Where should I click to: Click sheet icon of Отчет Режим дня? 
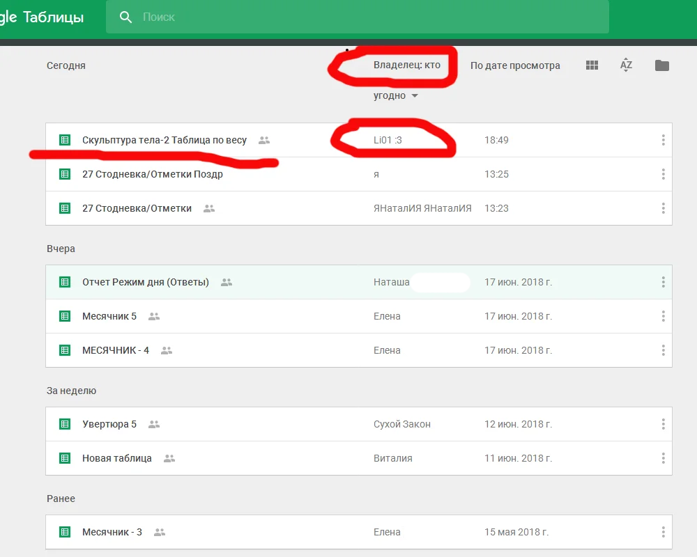pos(65,282)
